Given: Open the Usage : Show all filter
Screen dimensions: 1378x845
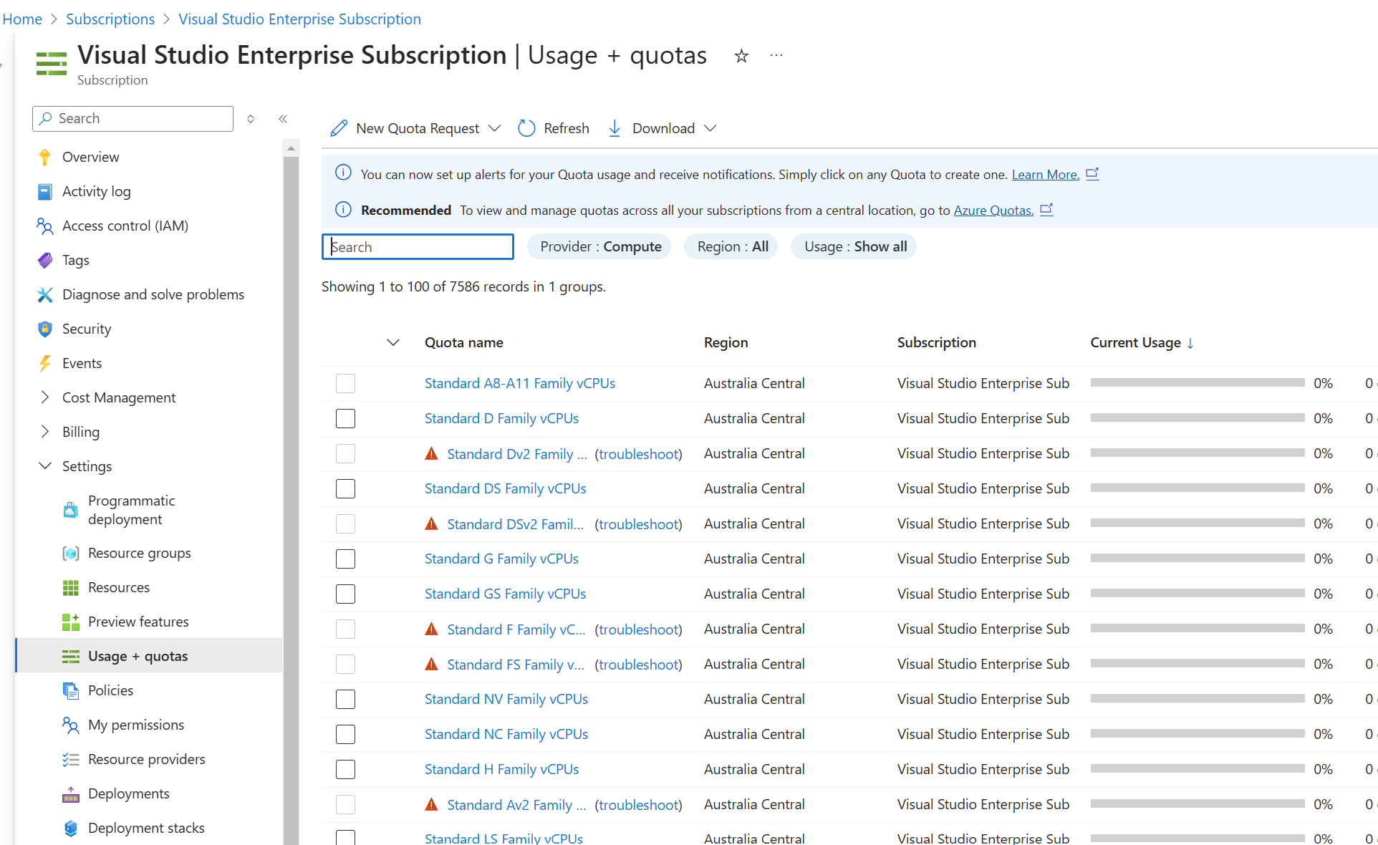Looking at the screenshot, I should click(854, 246).
